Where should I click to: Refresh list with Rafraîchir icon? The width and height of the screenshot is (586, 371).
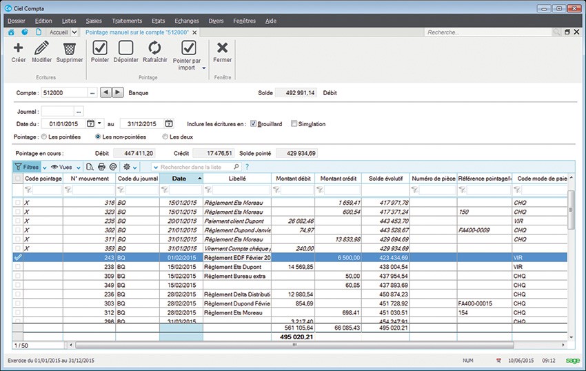[x=154, y=48]
